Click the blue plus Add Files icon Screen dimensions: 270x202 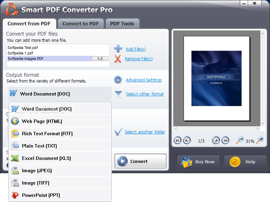click(x=118, y=48)
